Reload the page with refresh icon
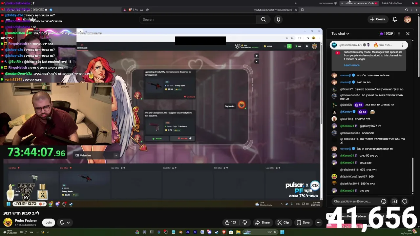 pos(406,10)
